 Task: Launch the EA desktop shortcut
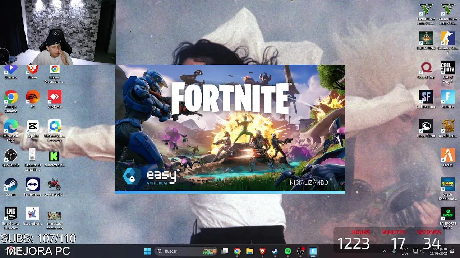pos(33,99)
